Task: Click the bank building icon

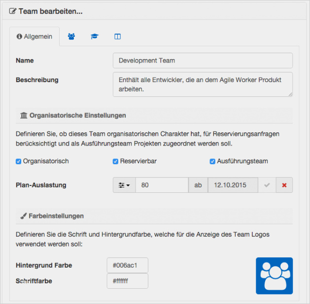Action: (x=24, y=115)
